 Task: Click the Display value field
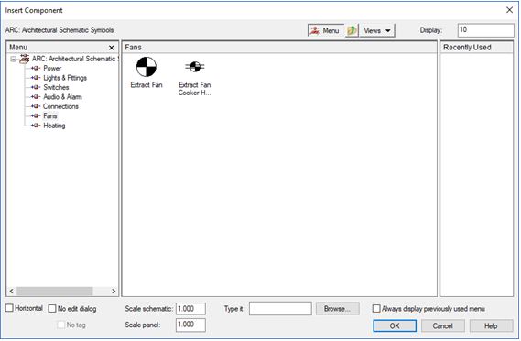[x=485, y=30]
